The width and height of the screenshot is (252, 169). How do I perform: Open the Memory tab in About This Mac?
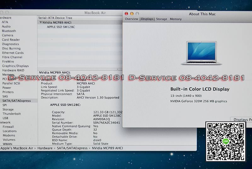(x=176, y=19)
